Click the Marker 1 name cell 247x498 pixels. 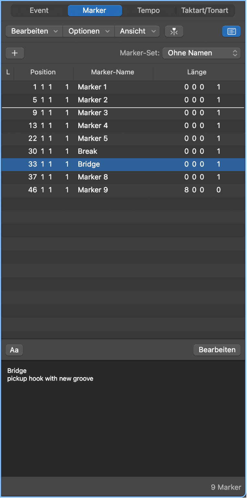click(92, 87)
